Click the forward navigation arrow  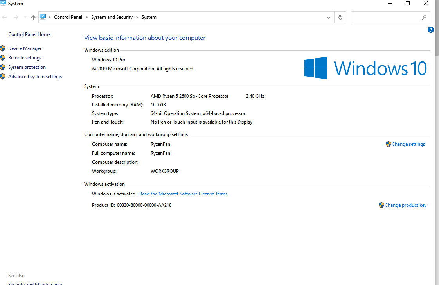click(16, 17)
